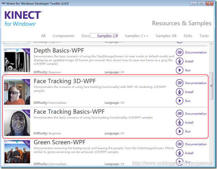Open Documentation icon for Face Tracking Basics-WPF
Image resolution: width=217 pixels, height=169 pixels.
point(179,114)
